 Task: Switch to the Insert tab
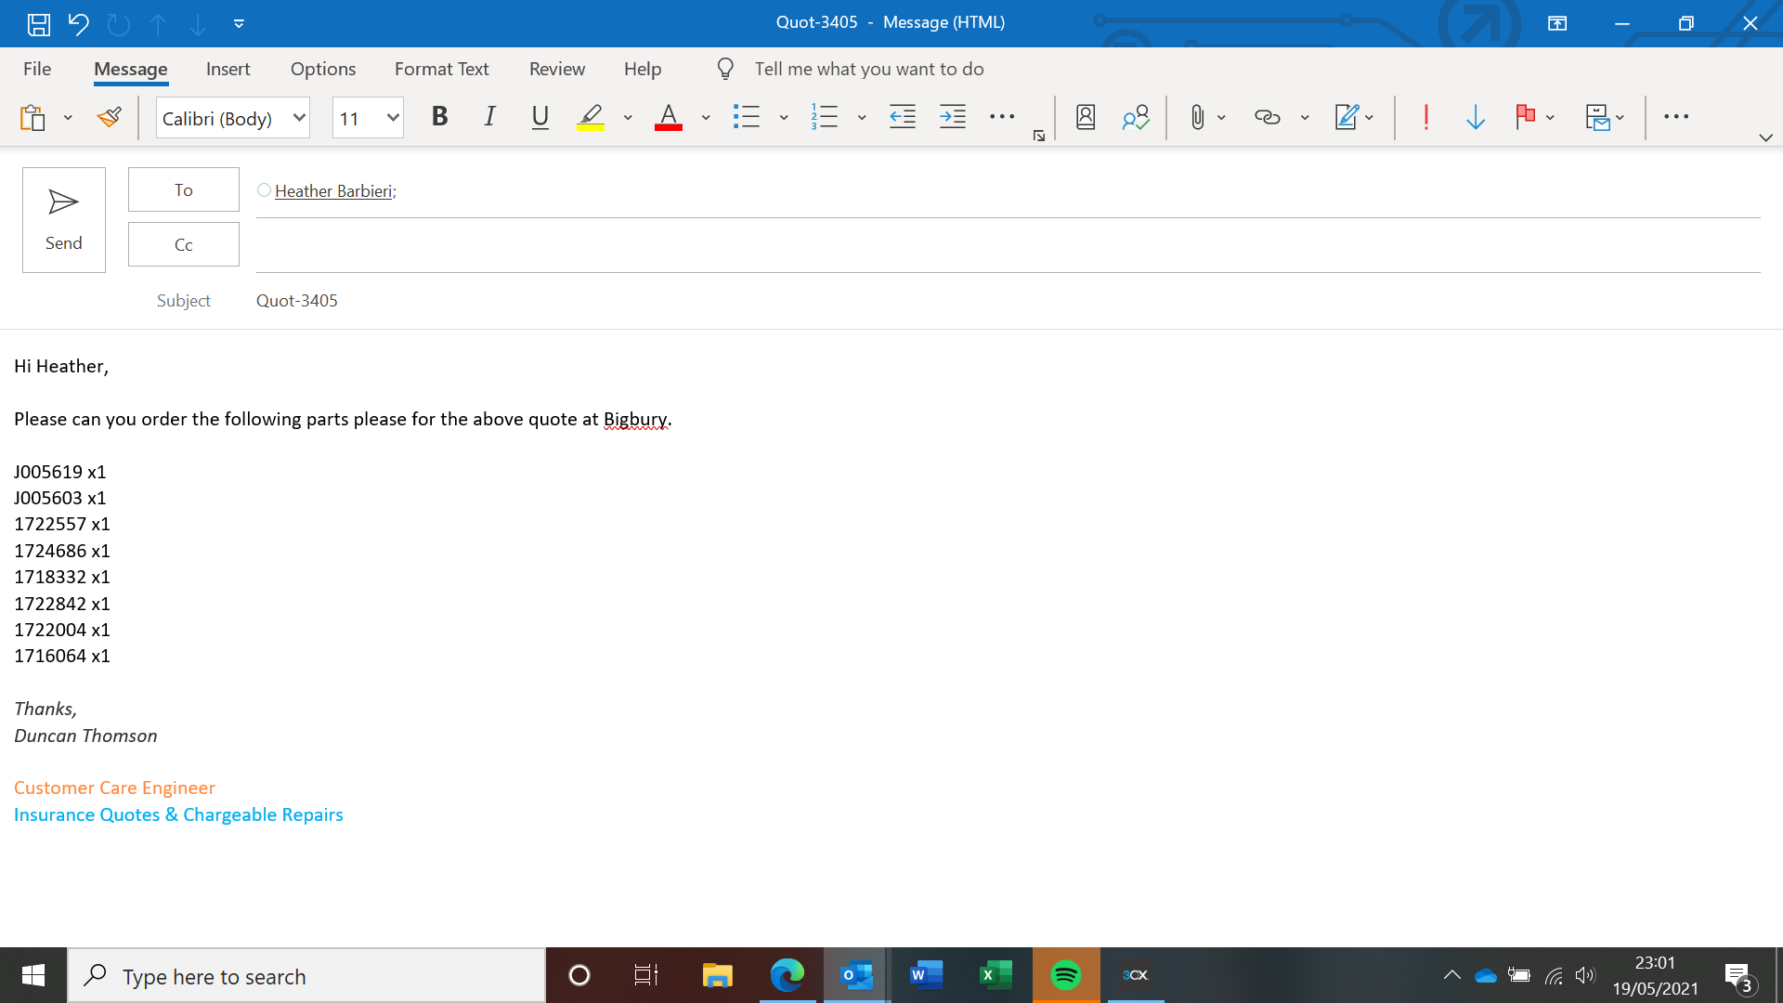pyautogui.click(x=228, y=69)
